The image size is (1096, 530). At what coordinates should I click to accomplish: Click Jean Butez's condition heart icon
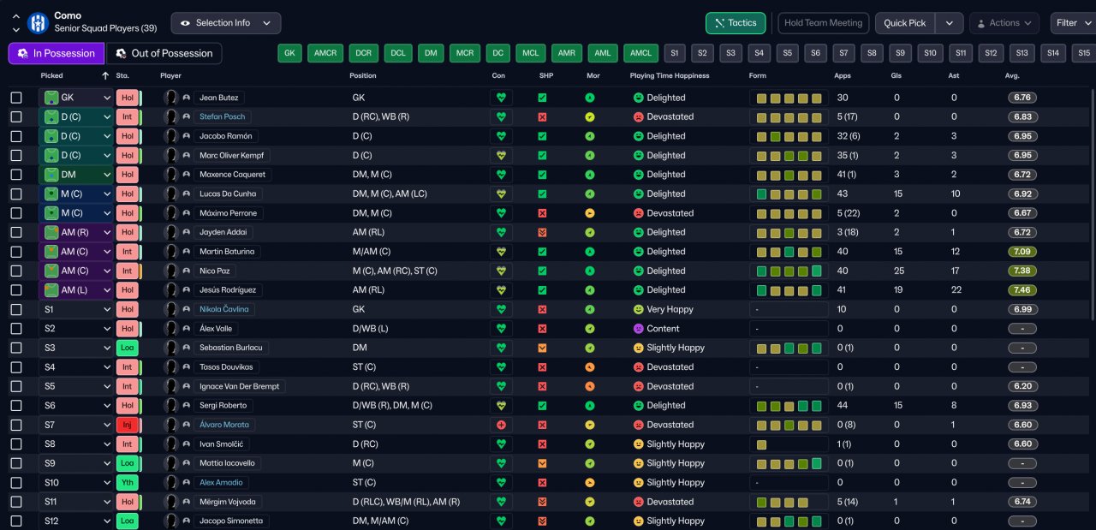(501, 98)
